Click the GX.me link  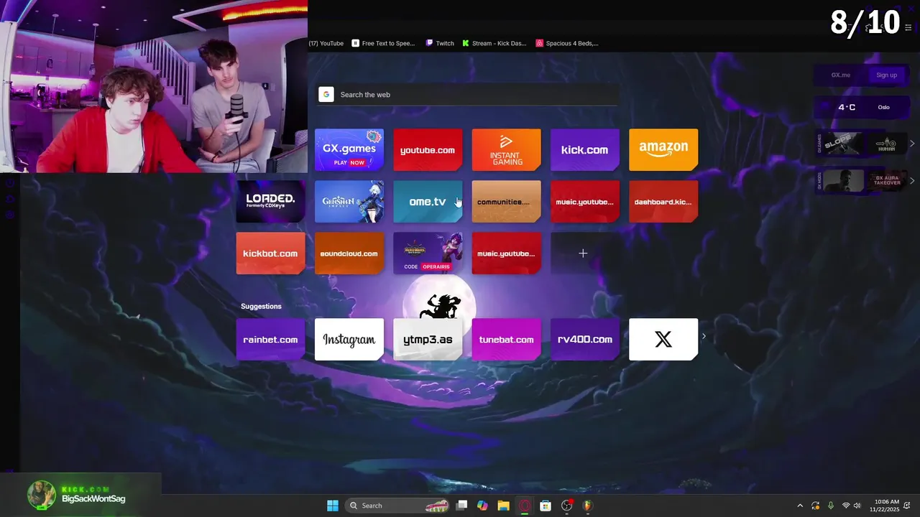coord(840,75)
